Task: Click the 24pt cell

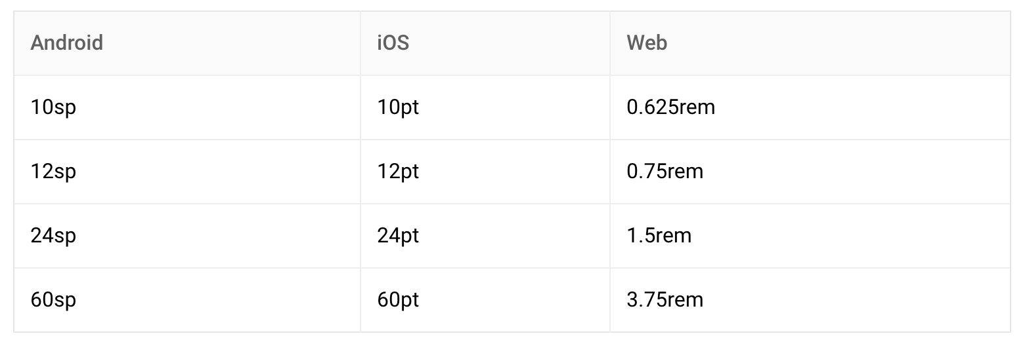Action: [485, 236]
